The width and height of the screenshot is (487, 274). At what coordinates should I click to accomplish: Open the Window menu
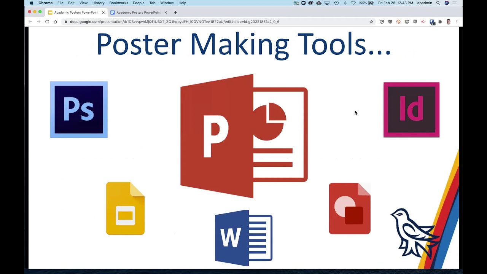tap(167, 3)
